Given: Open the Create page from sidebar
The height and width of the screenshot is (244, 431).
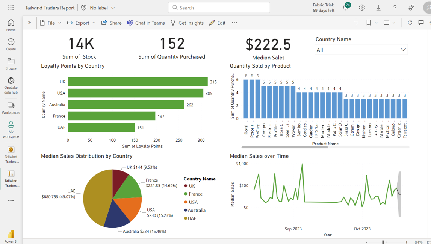Looking at the screenshot, I should click(x=11, y=44).
